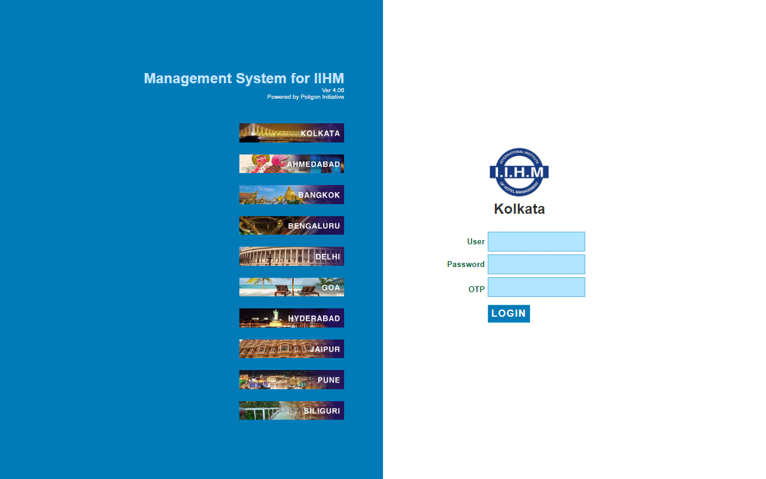
Task: Focus the OTP input field
Action: (536, 287)
